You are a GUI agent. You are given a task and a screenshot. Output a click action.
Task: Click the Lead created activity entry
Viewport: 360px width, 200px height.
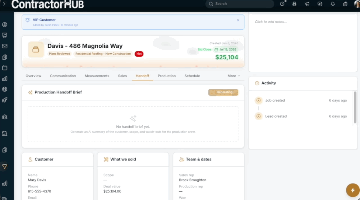pyautogui.click(x=301, y=116)
